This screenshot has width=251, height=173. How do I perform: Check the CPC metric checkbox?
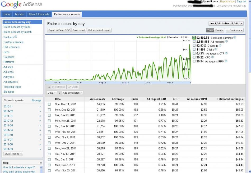194,57
